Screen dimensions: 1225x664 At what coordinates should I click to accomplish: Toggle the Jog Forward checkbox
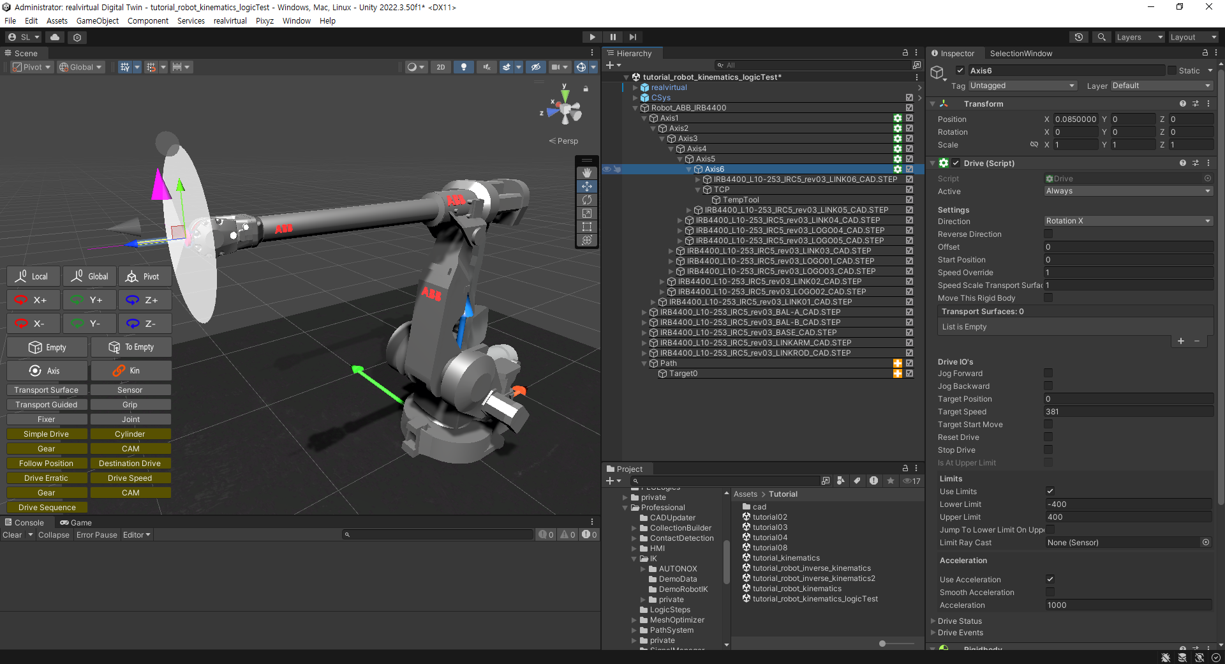(1049, 373)
